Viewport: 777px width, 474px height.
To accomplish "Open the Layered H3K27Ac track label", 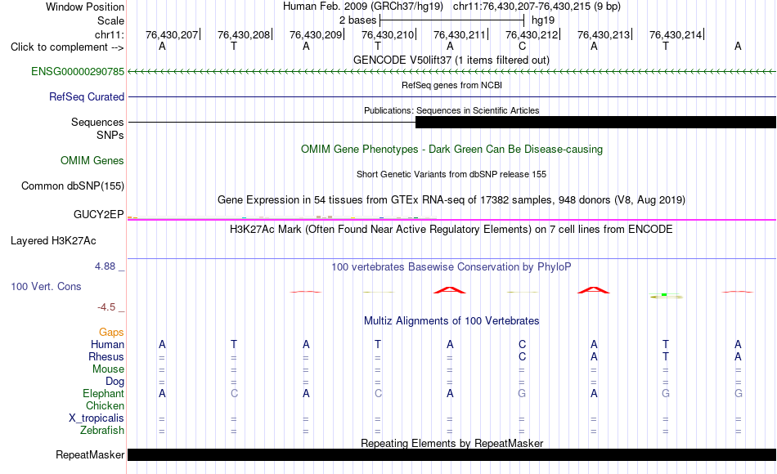I will click(x=53, y=241).
